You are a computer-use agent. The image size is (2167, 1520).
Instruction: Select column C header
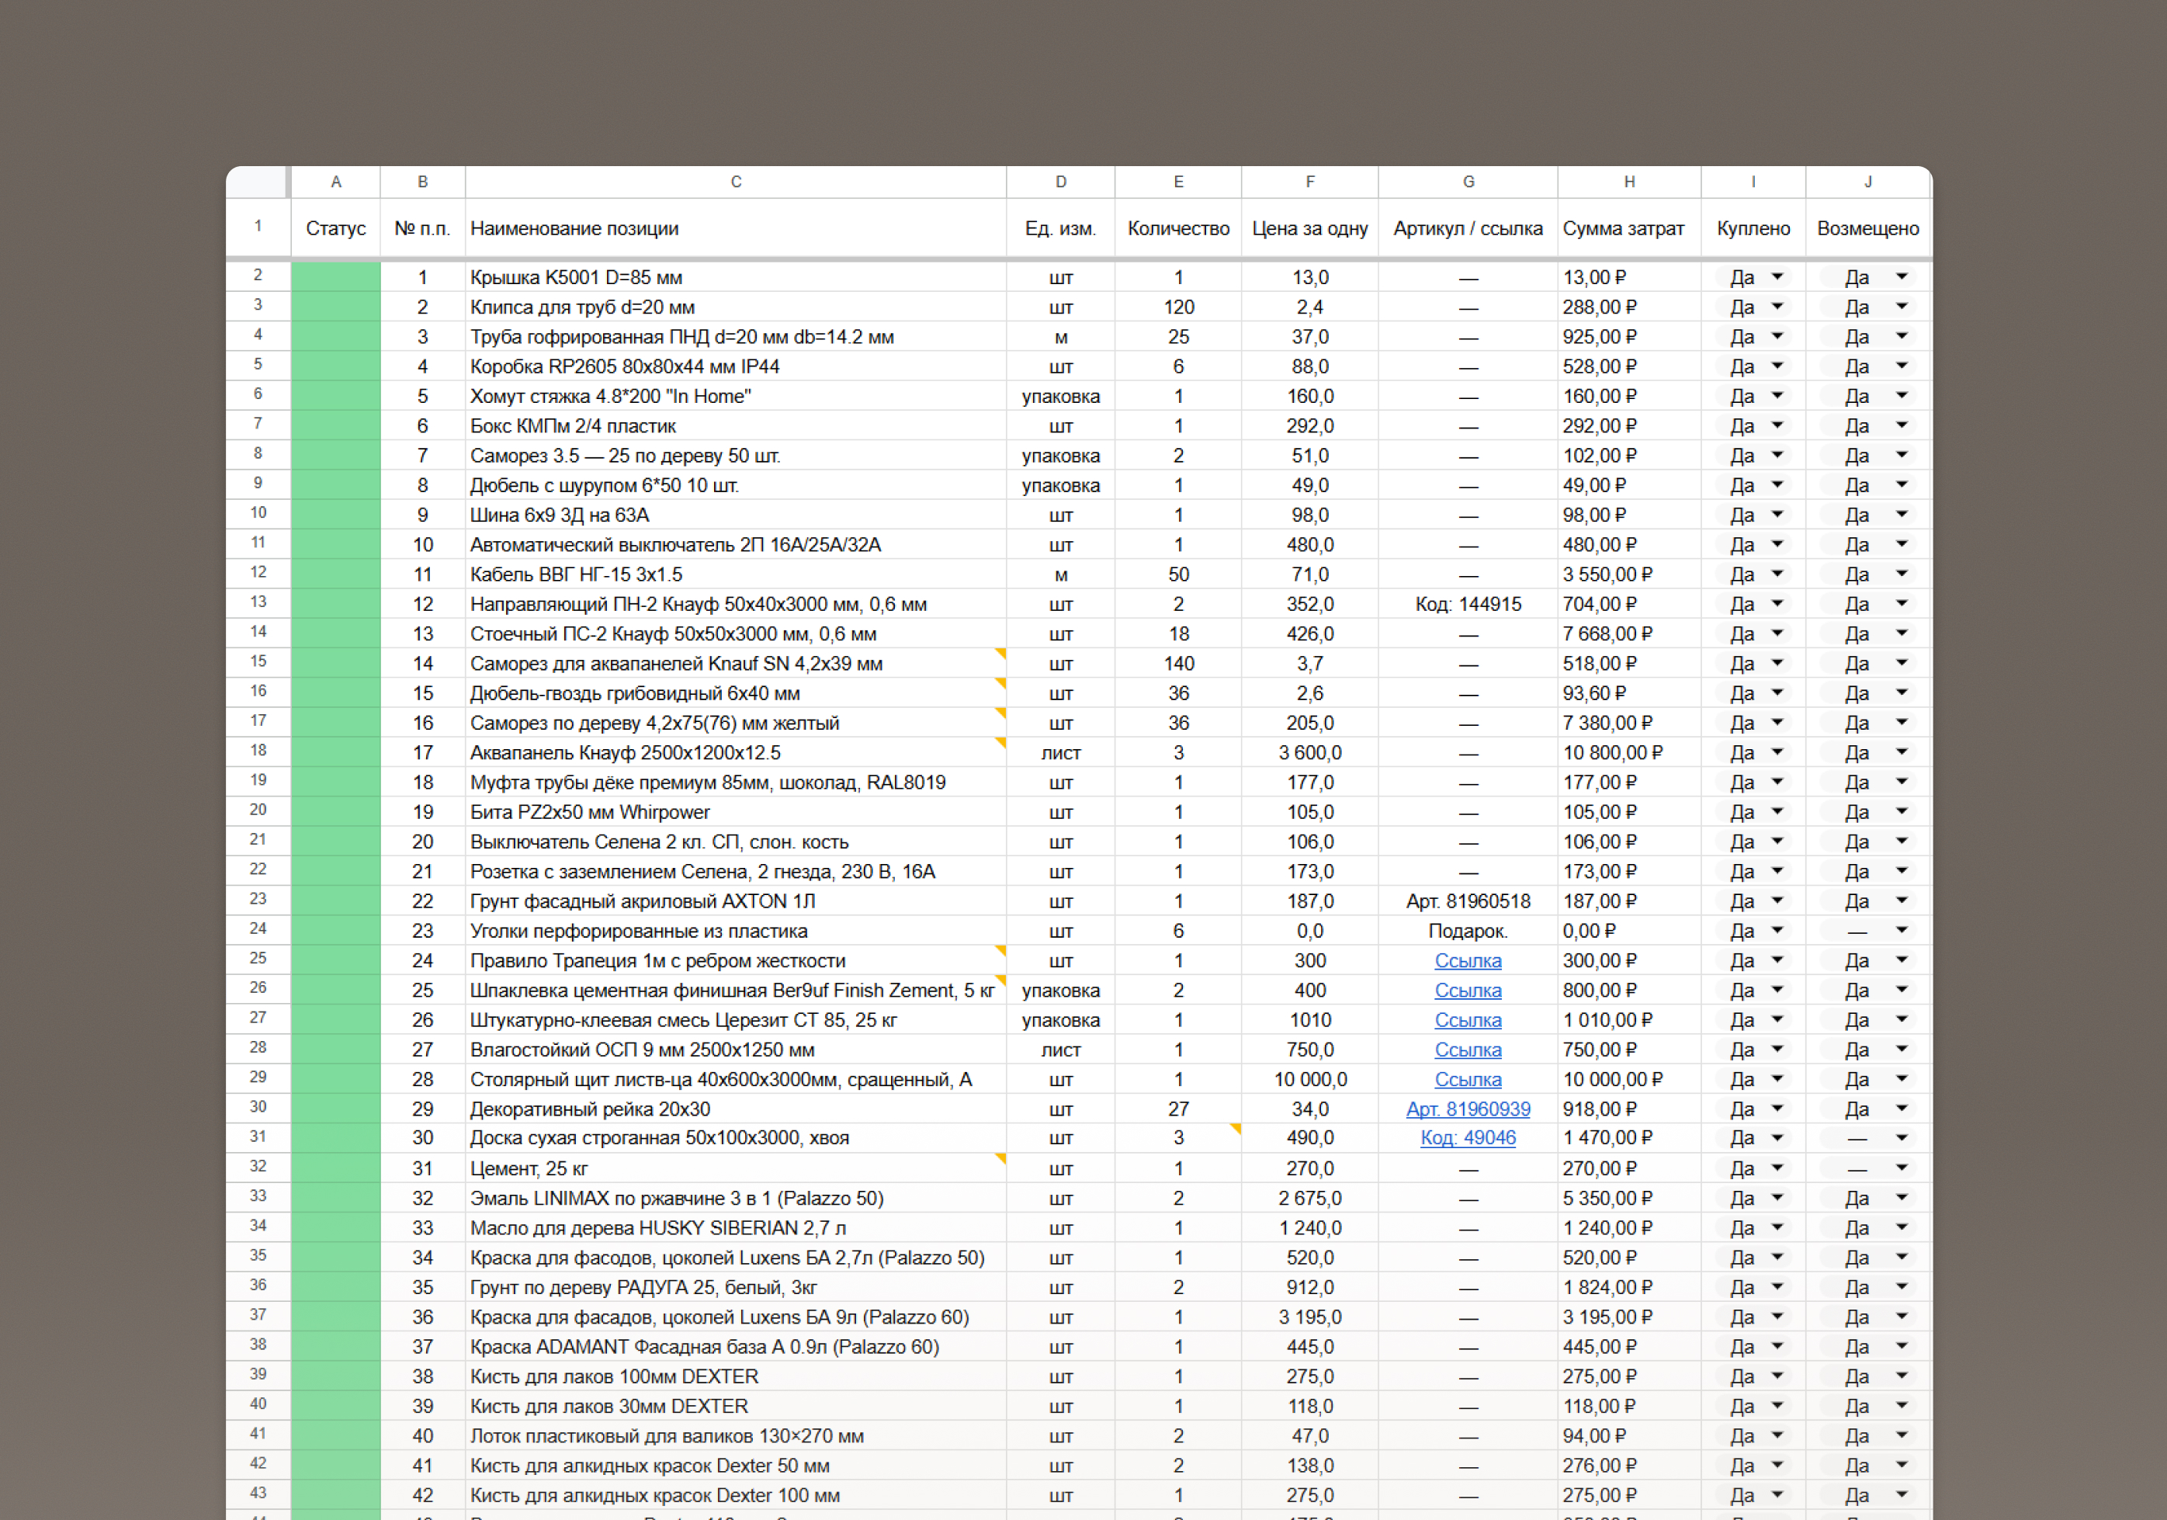pyautogui.click(x=735, y=182)
